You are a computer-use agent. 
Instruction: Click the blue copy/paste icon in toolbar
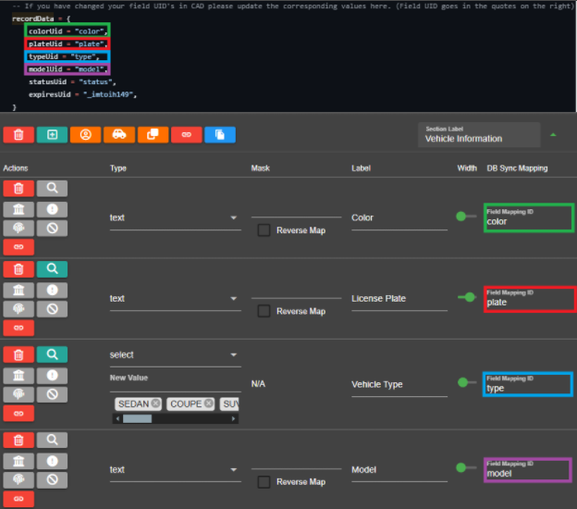coord(219,135)
